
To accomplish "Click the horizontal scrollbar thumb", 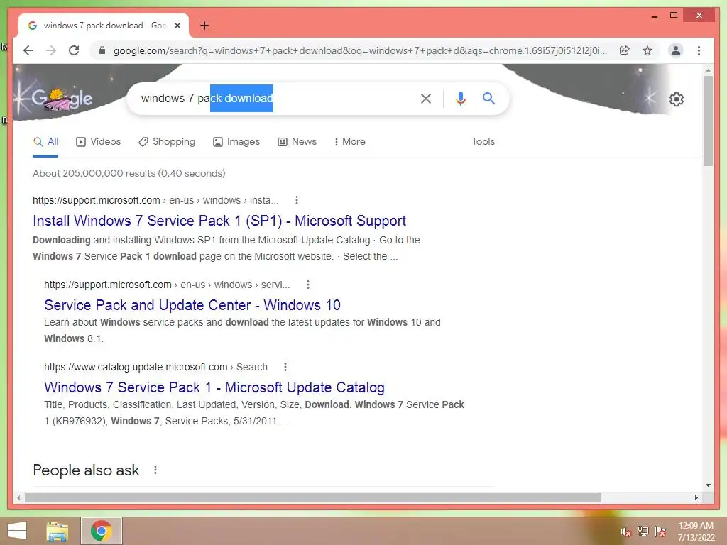I will pyautogui.click(x=313, y=497).
